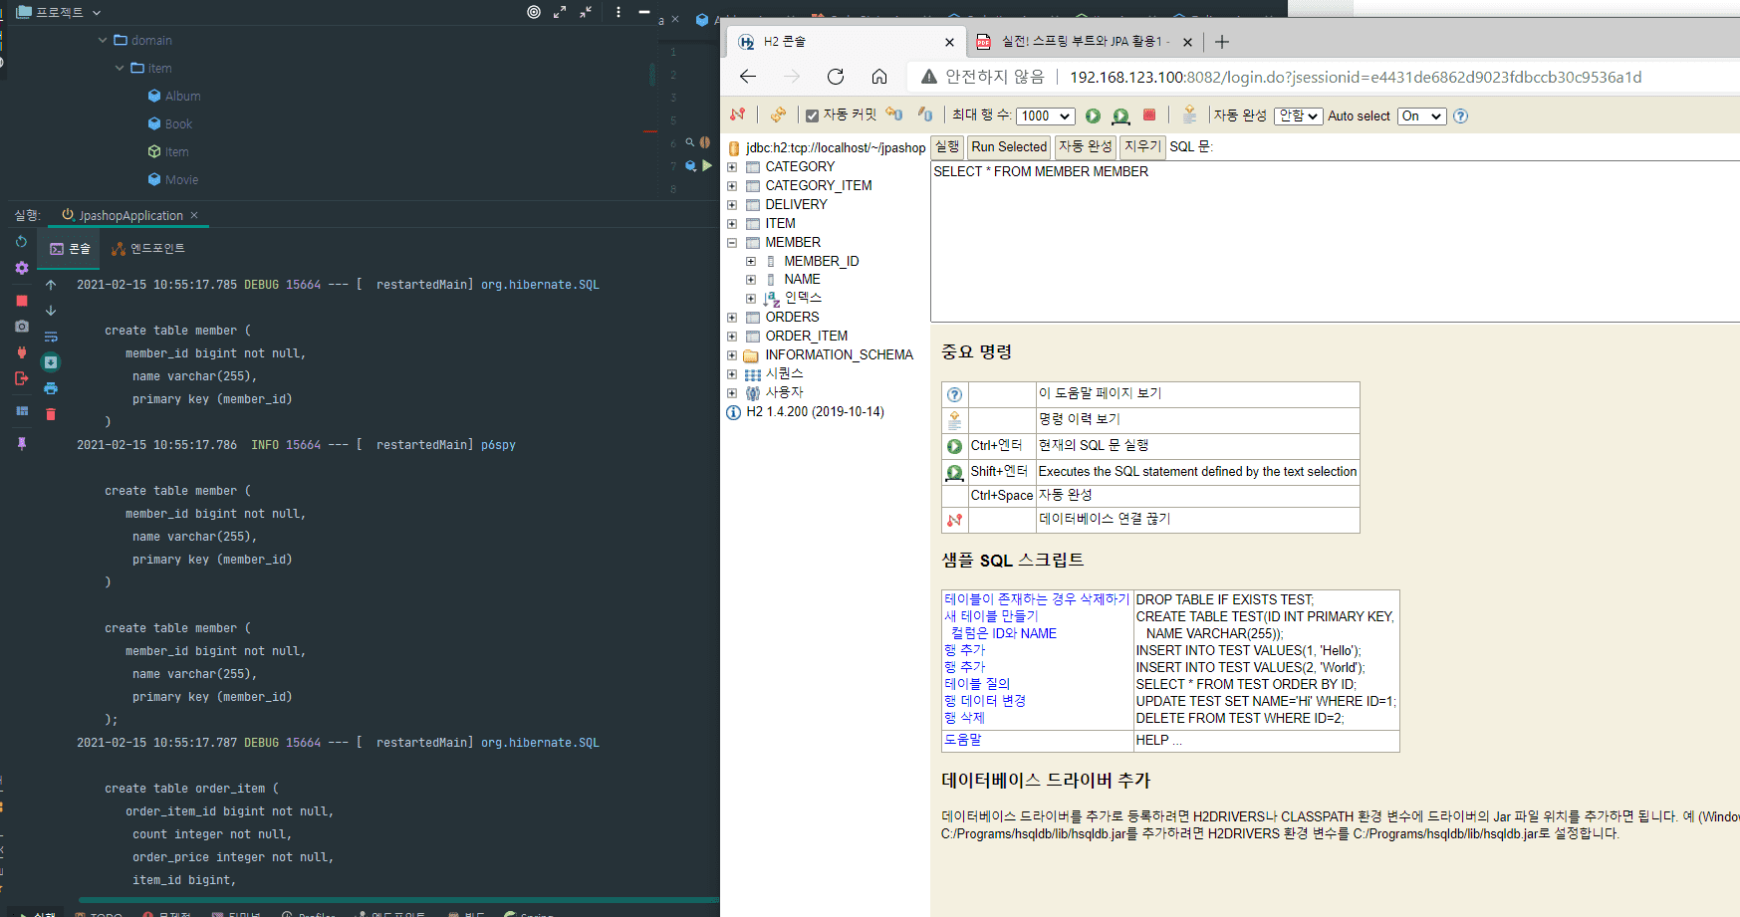Open the 자동 완성 안함 dropdown
The width and height of the screenshot is (1740, 917).
pos(1299,115)
